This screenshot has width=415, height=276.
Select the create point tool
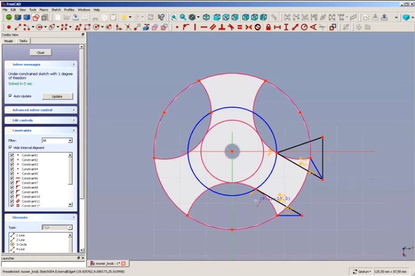pos(9,27)
